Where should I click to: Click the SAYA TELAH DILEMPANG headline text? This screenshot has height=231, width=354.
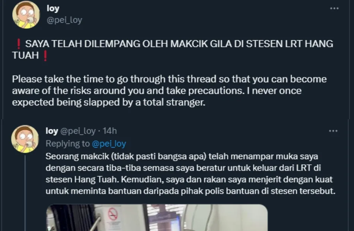coord(173,50)
